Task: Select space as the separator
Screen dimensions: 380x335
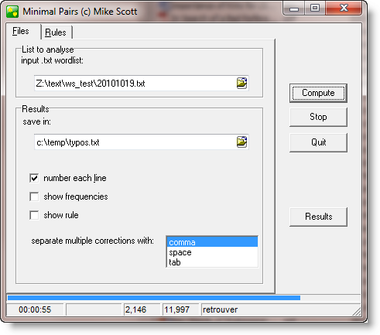Action: coord(212,252)
